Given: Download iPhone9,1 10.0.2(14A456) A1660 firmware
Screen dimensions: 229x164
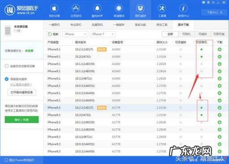Looking at the screenshot, I should click(220, 93).
